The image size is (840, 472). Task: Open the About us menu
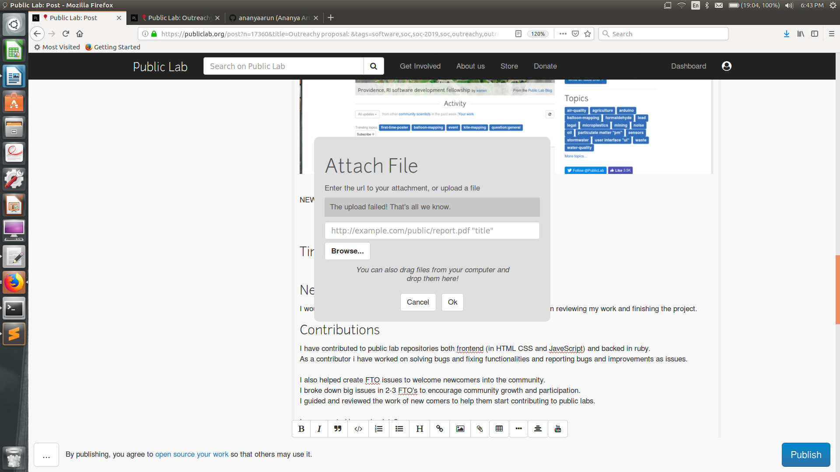point(470,66)
